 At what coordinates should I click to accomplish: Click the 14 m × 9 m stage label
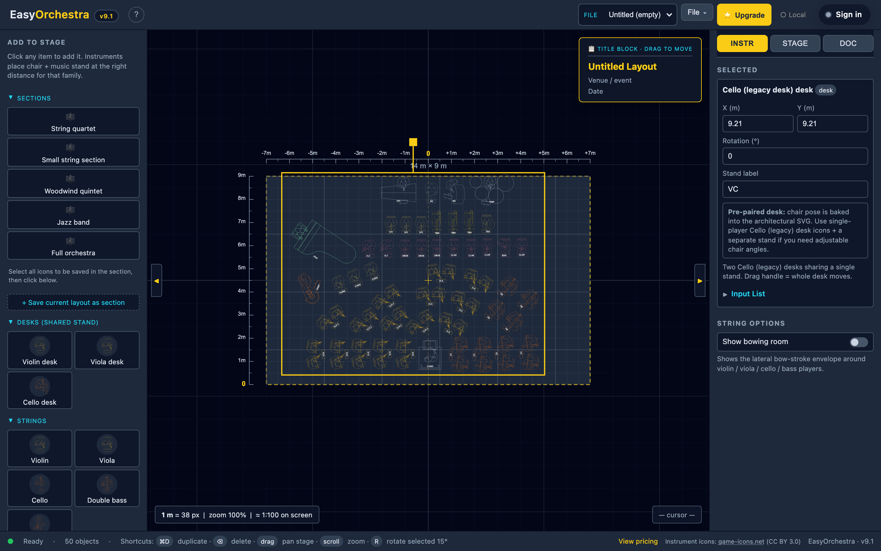coord(429,166)
